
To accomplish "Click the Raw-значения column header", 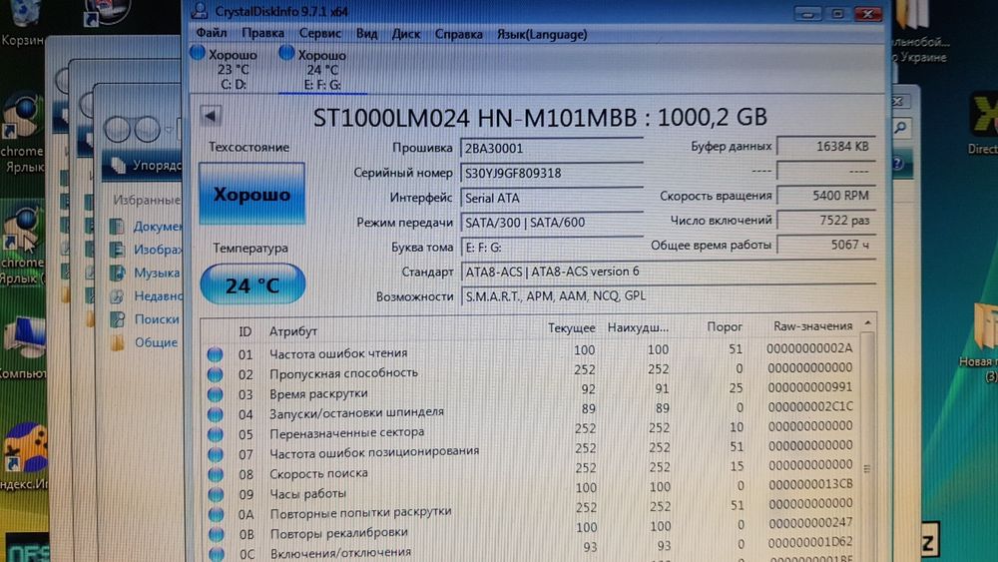I will click(x=812, y=325).
